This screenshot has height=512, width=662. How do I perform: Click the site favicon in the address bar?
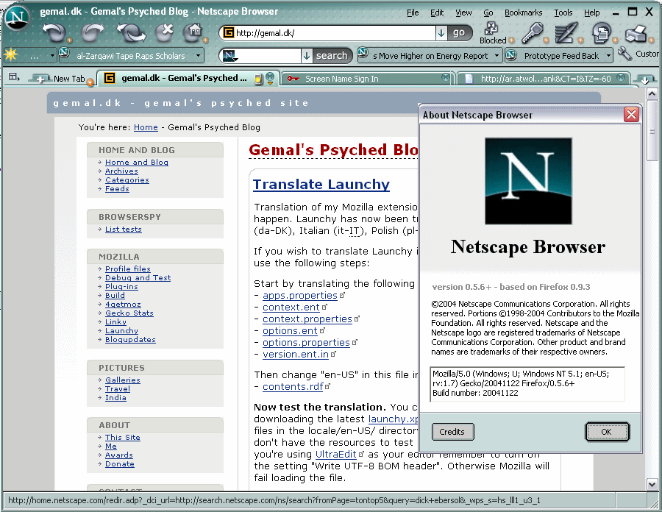(x=229, y=32)
